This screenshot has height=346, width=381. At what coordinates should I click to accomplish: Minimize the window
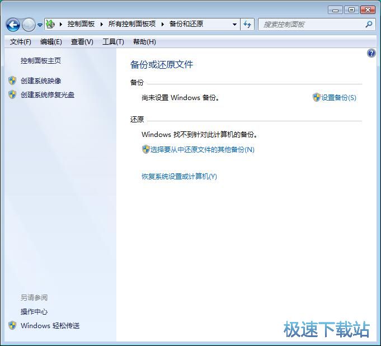pos(335,10)
